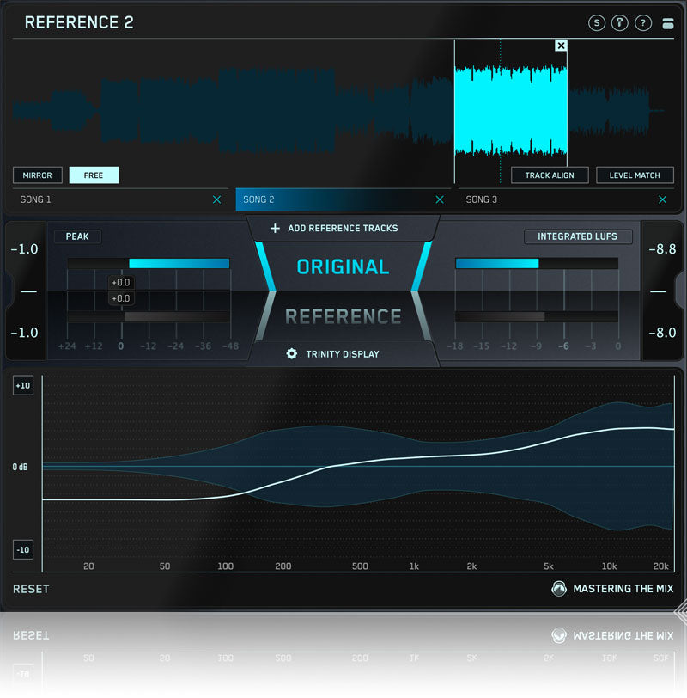Click the key license icon
The height and width of the screenshot is (698, 687).
pyautogui.click(x=619, y=22)
